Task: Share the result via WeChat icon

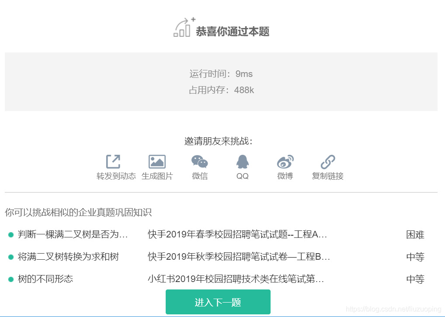Action: (199, 161)
